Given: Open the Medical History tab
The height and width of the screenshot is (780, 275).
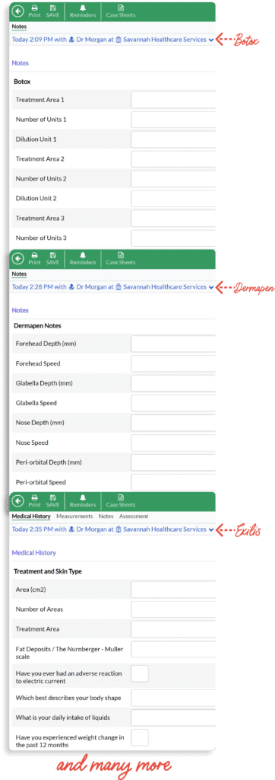Looking at the screenshot, I should point(31,516).
